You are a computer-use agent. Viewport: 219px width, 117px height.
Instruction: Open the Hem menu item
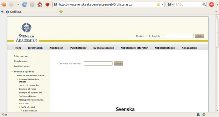coord(18,48)
